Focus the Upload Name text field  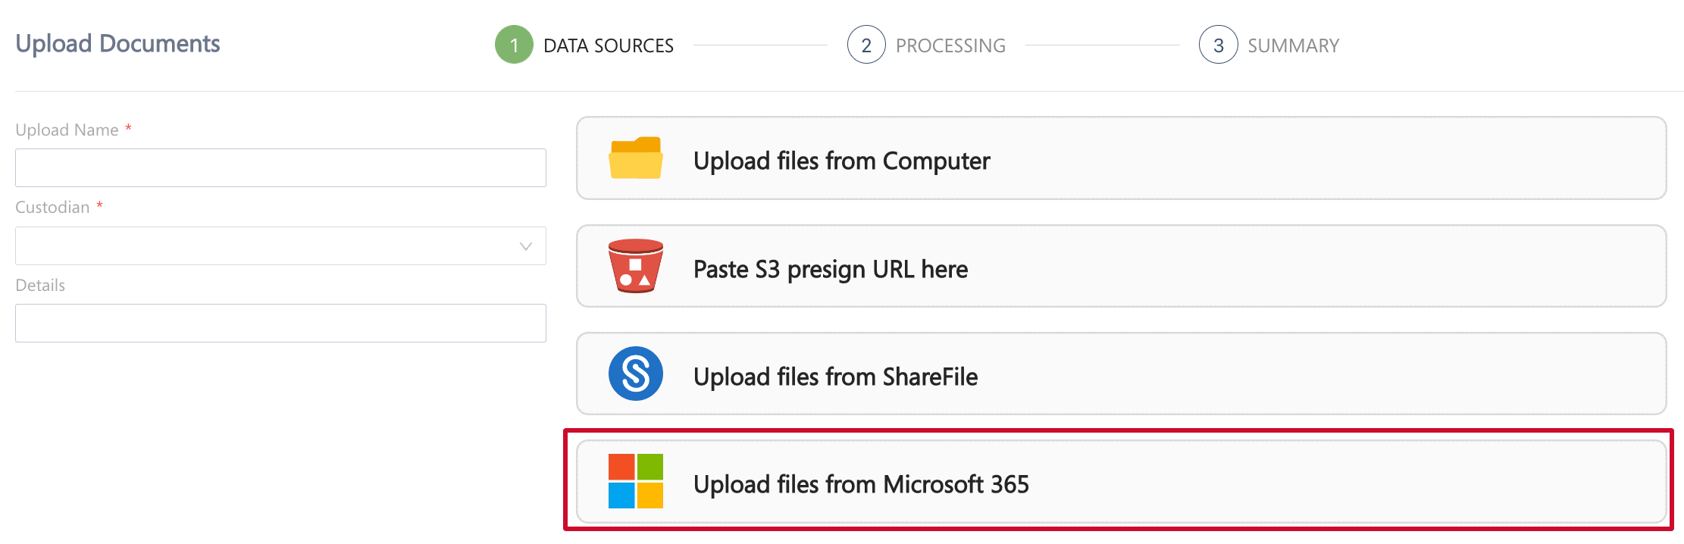280,168
